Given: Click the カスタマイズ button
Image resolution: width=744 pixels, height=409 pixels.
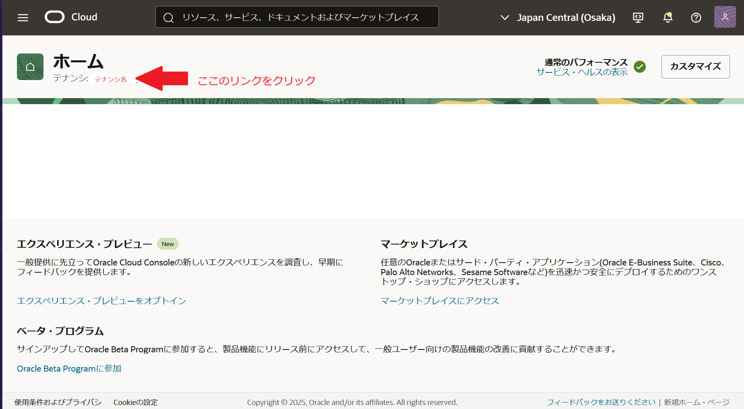Looking at the screenshot, I should [x=696, y=67].
